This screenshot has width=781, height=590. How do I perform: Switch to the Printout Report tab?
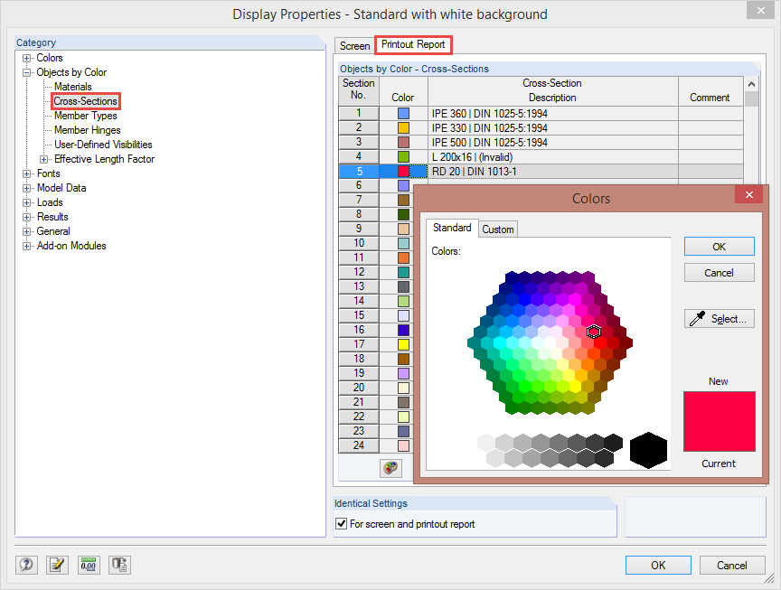click(x=413, y=44)
